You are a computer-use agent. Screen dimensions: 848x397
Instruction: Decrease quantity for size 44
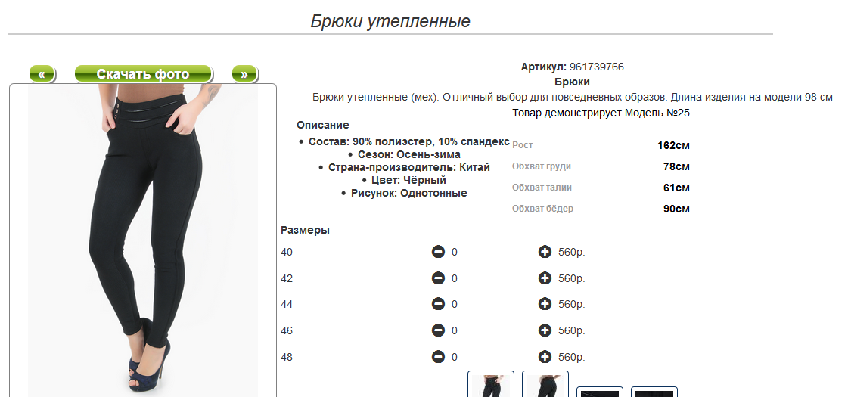tap(438, 304)
